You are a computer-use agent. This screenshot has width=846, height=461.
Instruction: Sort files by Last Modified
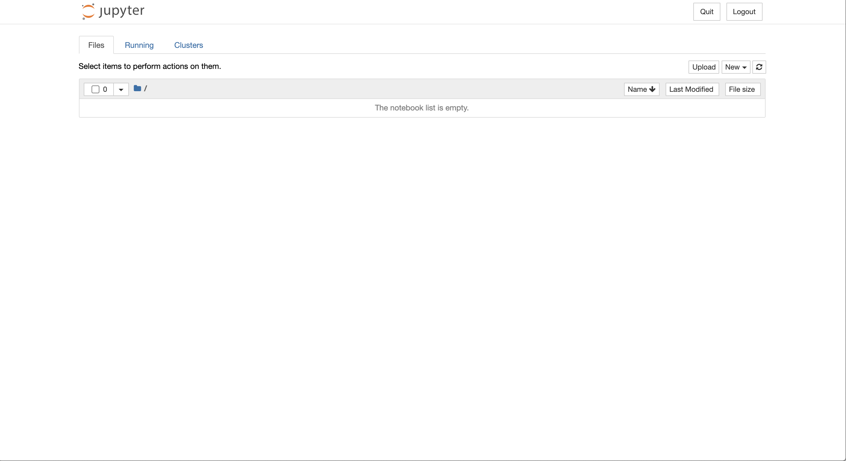[691, 89]
